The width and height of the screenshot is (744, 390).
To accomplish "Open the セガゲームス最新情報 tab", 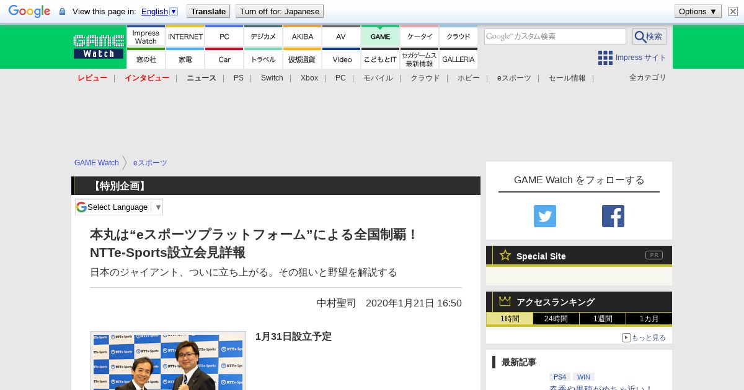I will (x=420, y=58).
